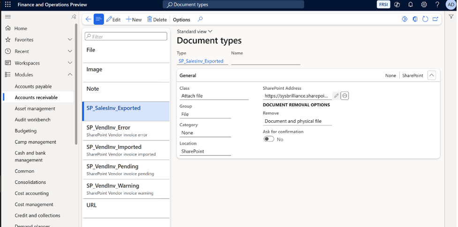
Task: Select the Image document type
Action: pyautogui.click(x=126, y=73)
